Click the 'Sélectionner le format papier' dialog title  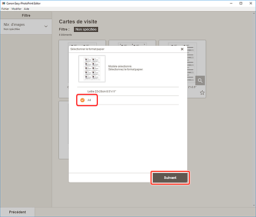[x=87, y=49]
